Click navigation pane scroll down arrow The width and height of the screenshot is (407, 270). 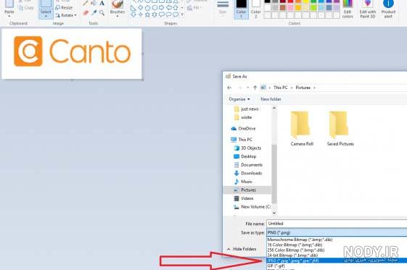(x=274, y=213)
